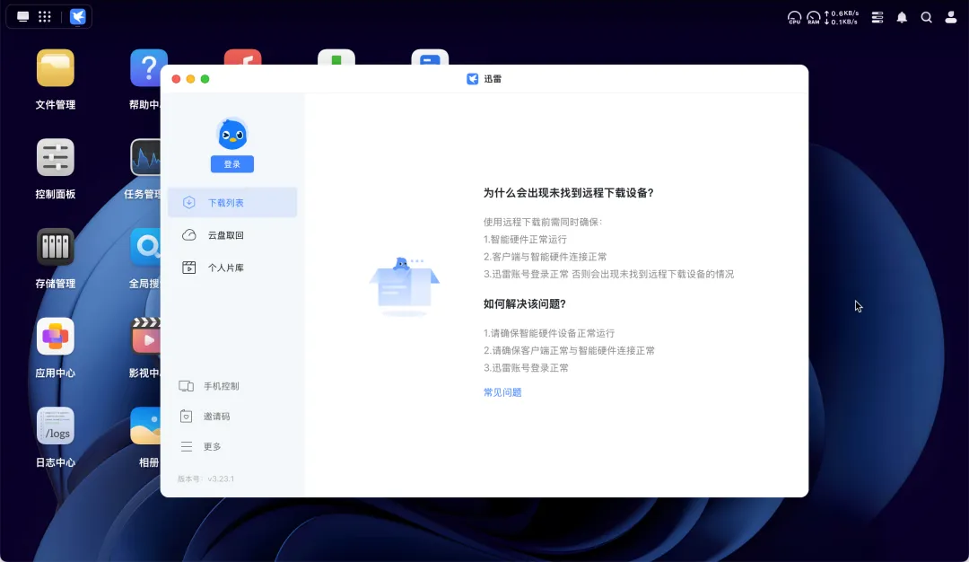Click the 登录 button in 迅雷
969x562 pixels.
(x=232, y=163)
